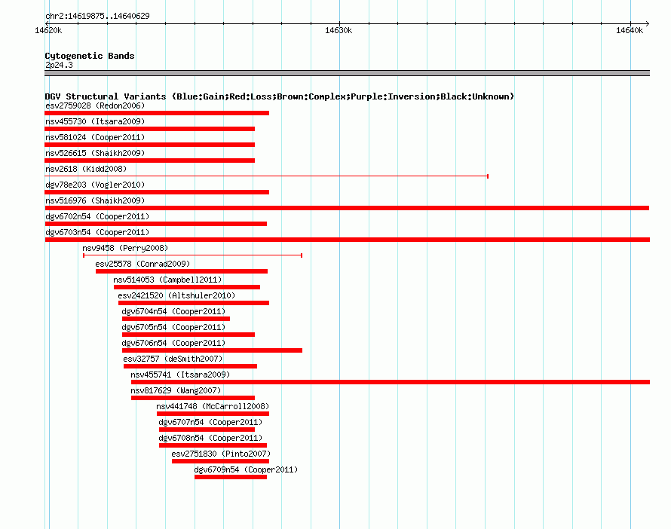The width and height of the screenshot is (671, 529).
Task: Click red bar under esv25578 (Conrad2009)
Action: [x=182, y=271]
